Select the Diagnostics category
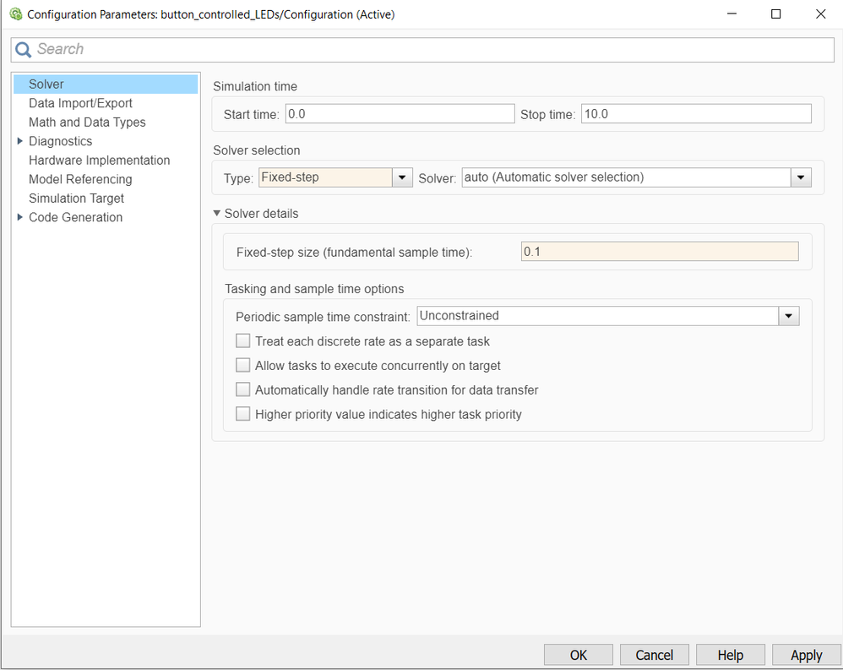This screenshot has width=843, height=670. click(60, 141)
